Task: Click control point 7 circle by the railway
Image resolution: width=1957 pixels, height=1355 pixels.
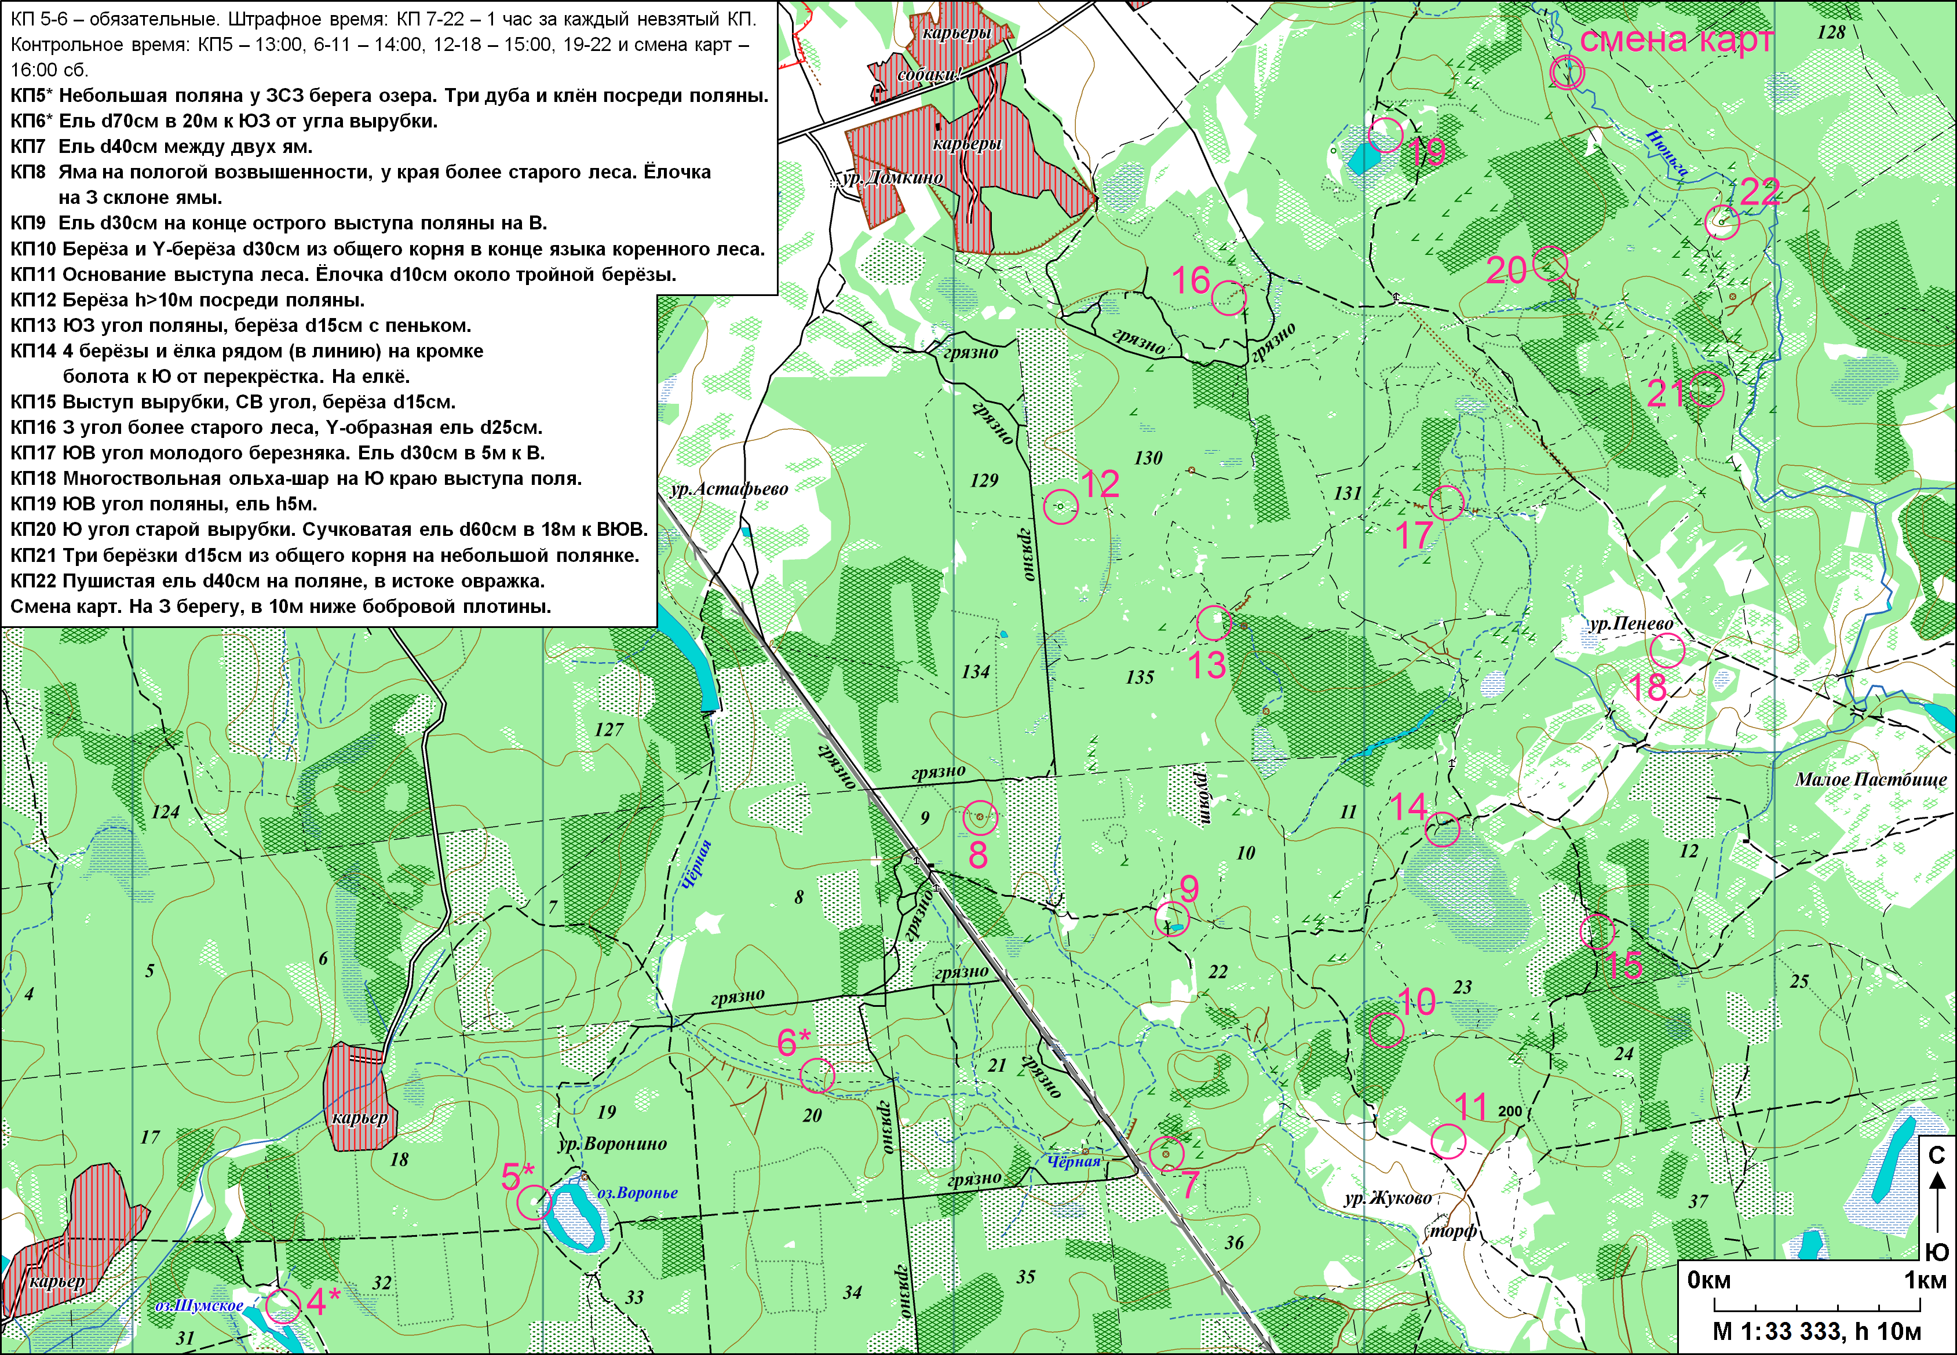Action: point(1166,1154)
